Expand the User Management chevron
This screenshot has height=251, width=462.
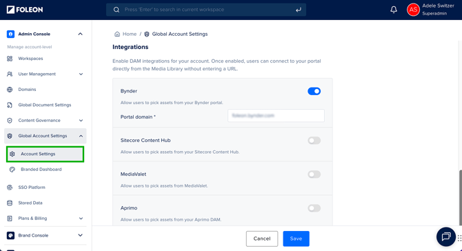click(x=81, y=74)
